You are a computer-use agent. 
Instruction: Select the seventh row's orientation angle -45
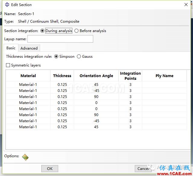pyautogui.click(x=96, y=121)
